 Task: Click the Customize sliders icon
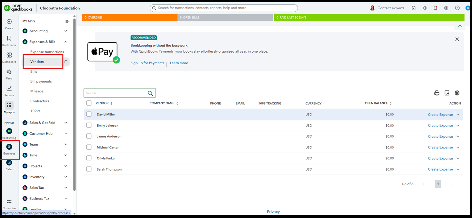click(x=9, y=201)
